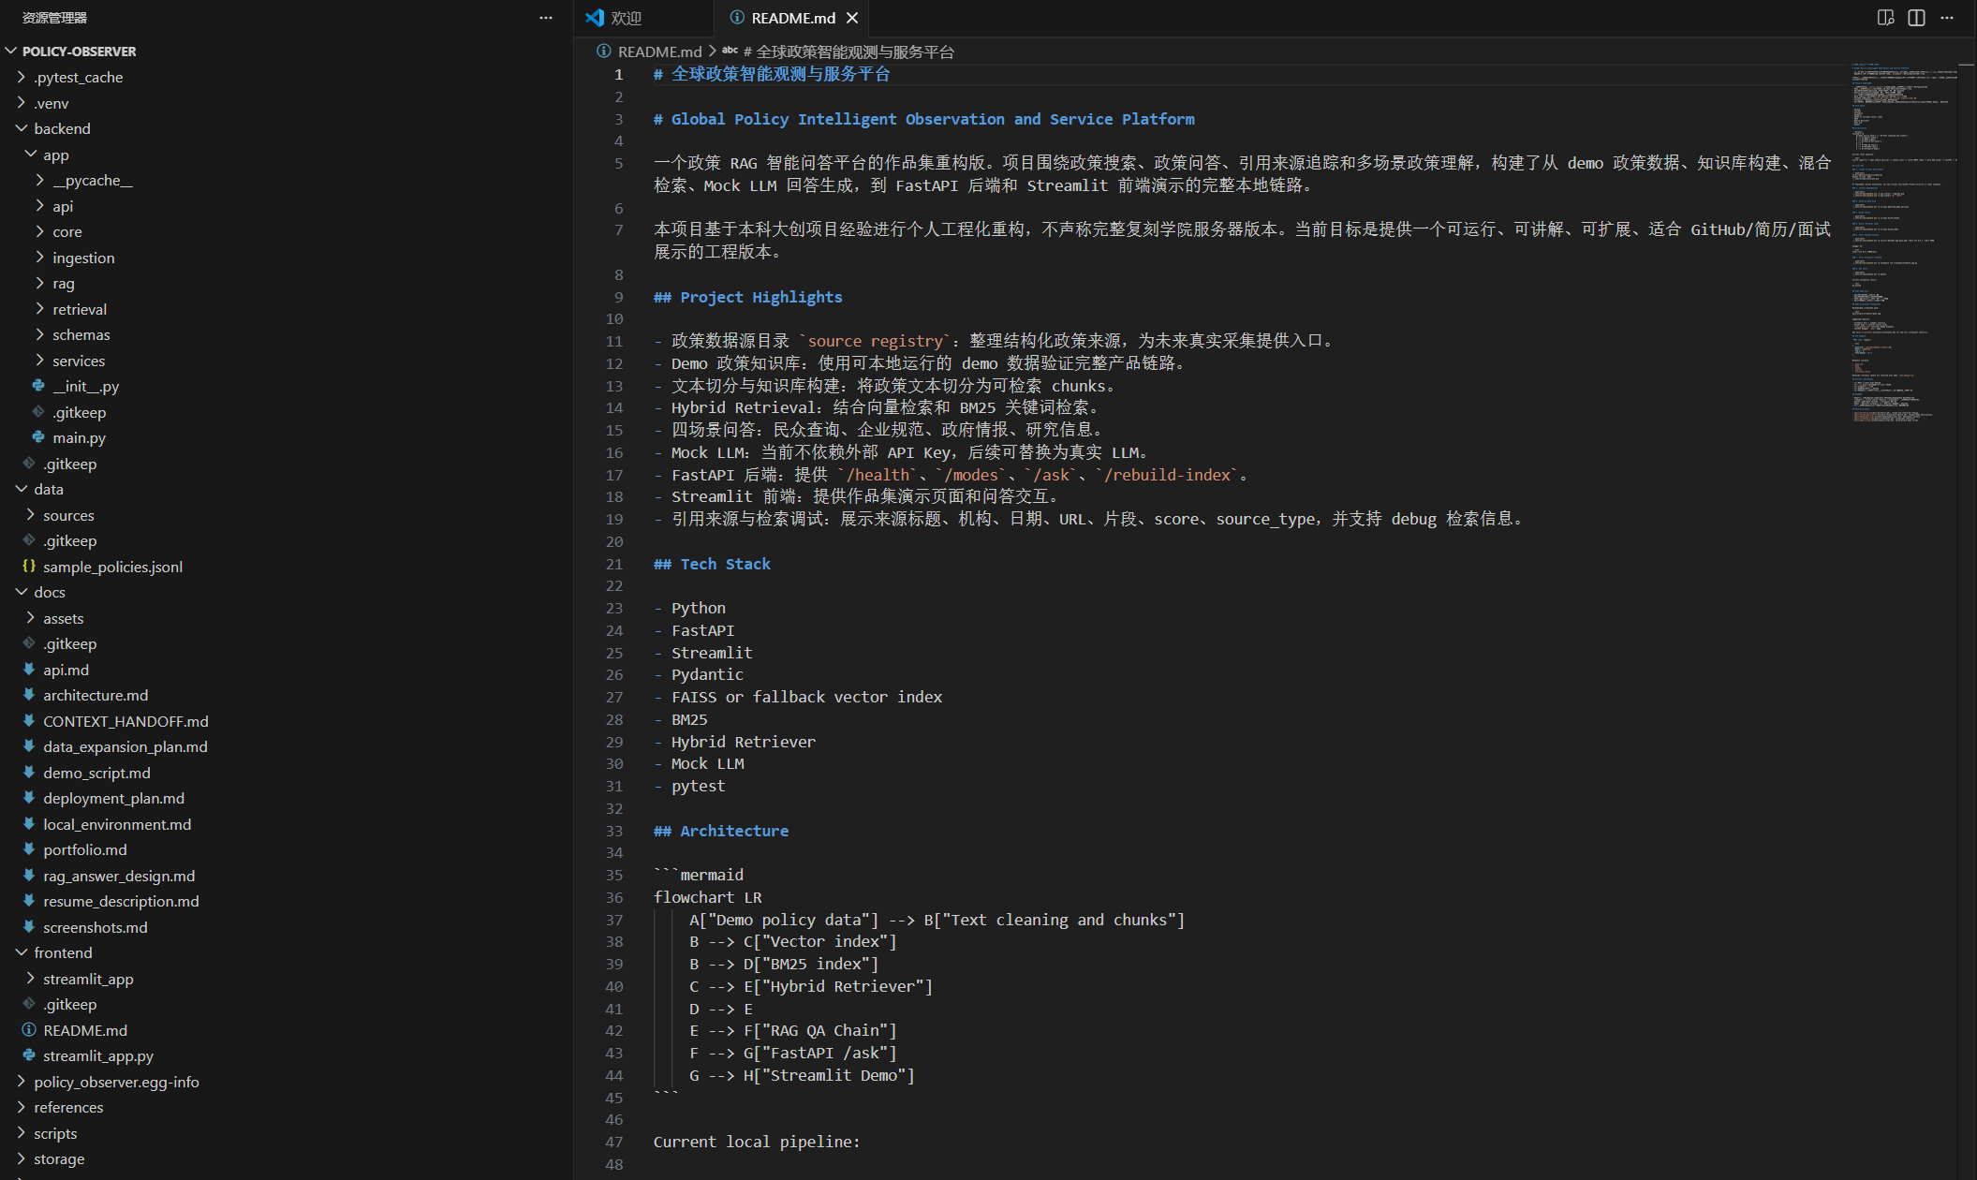1977x1180 pixels.
Task: Click markdown icon beside CONTEXT_HANDOFF.md
Action: tap(29, 720)
